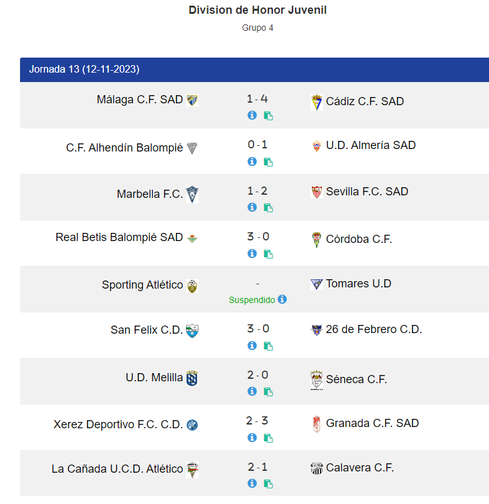The width and height of the screenshot is (489, 504).
Task: Click info icon for La Cañada vs Calavera
Action: 252,483
